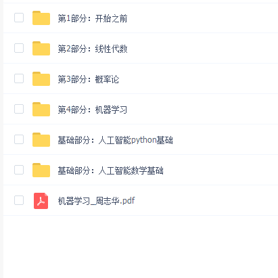Screen dimensions: 278x278
Task: Check the box for 人工智能数学基础 folder
Action: [x=19, y=170]
